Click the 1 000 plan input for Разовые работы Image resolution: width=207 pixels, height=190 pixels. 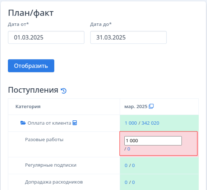click(x=153, y=141)
